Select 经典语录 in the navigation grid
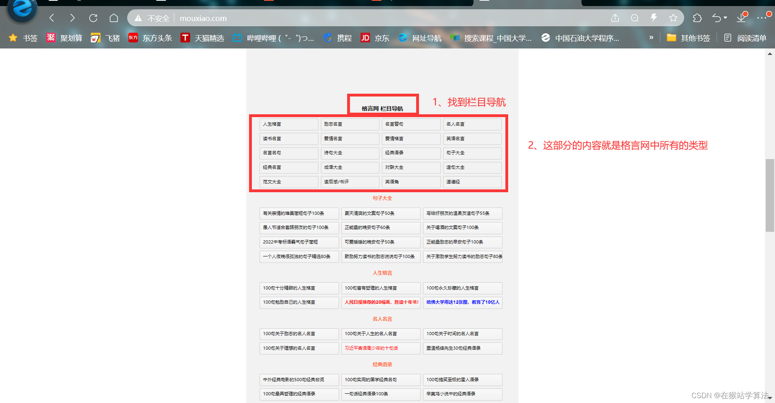Viewport: 775px width, 403px height. [411, 153]
